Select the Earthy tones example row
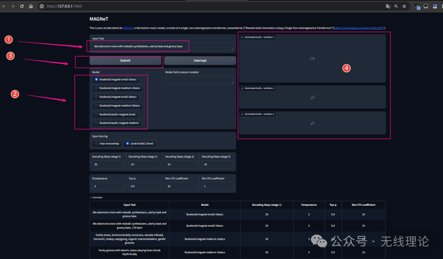This screenshot has width=443, height=259. [x=237, y=239]
